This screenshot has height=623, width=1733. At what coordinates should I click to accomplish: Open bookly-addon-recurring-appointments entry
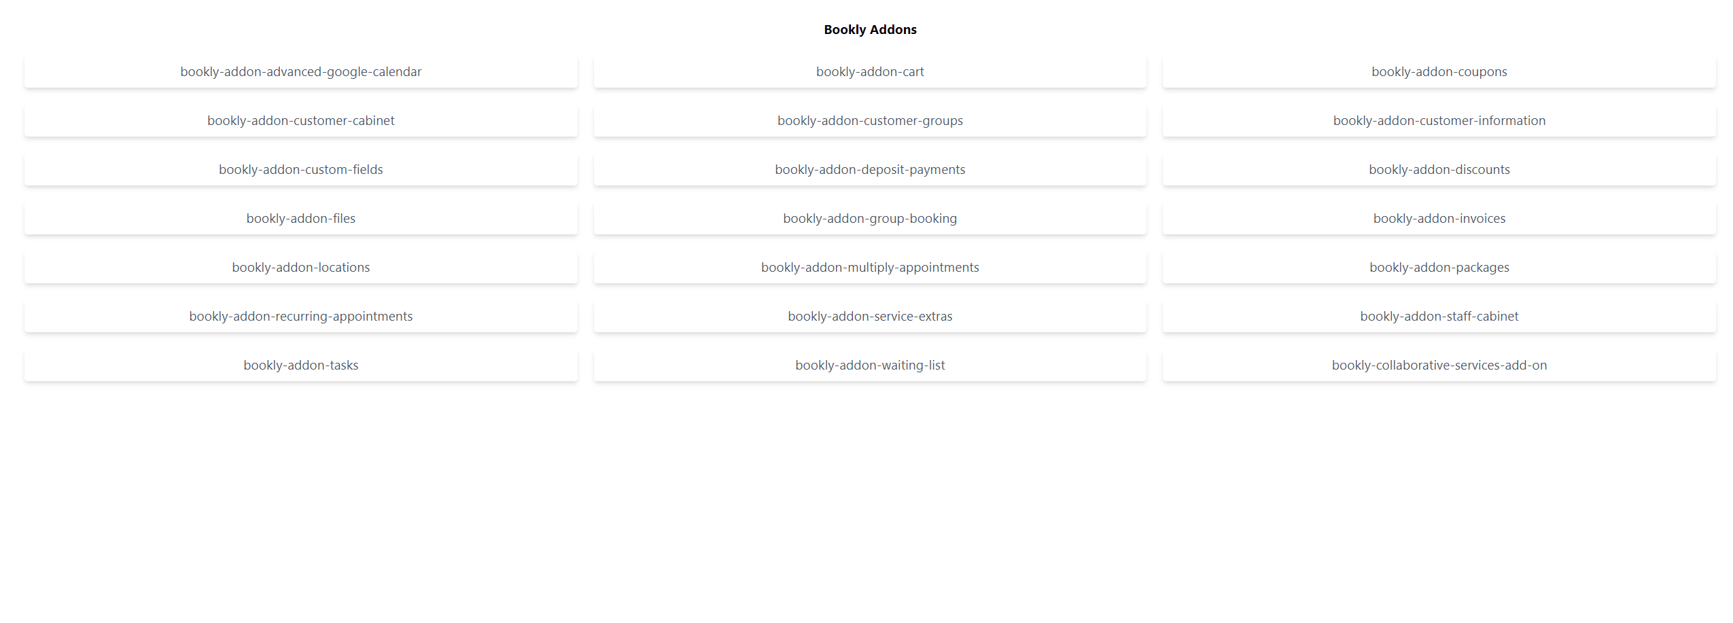tap(300, 317)
